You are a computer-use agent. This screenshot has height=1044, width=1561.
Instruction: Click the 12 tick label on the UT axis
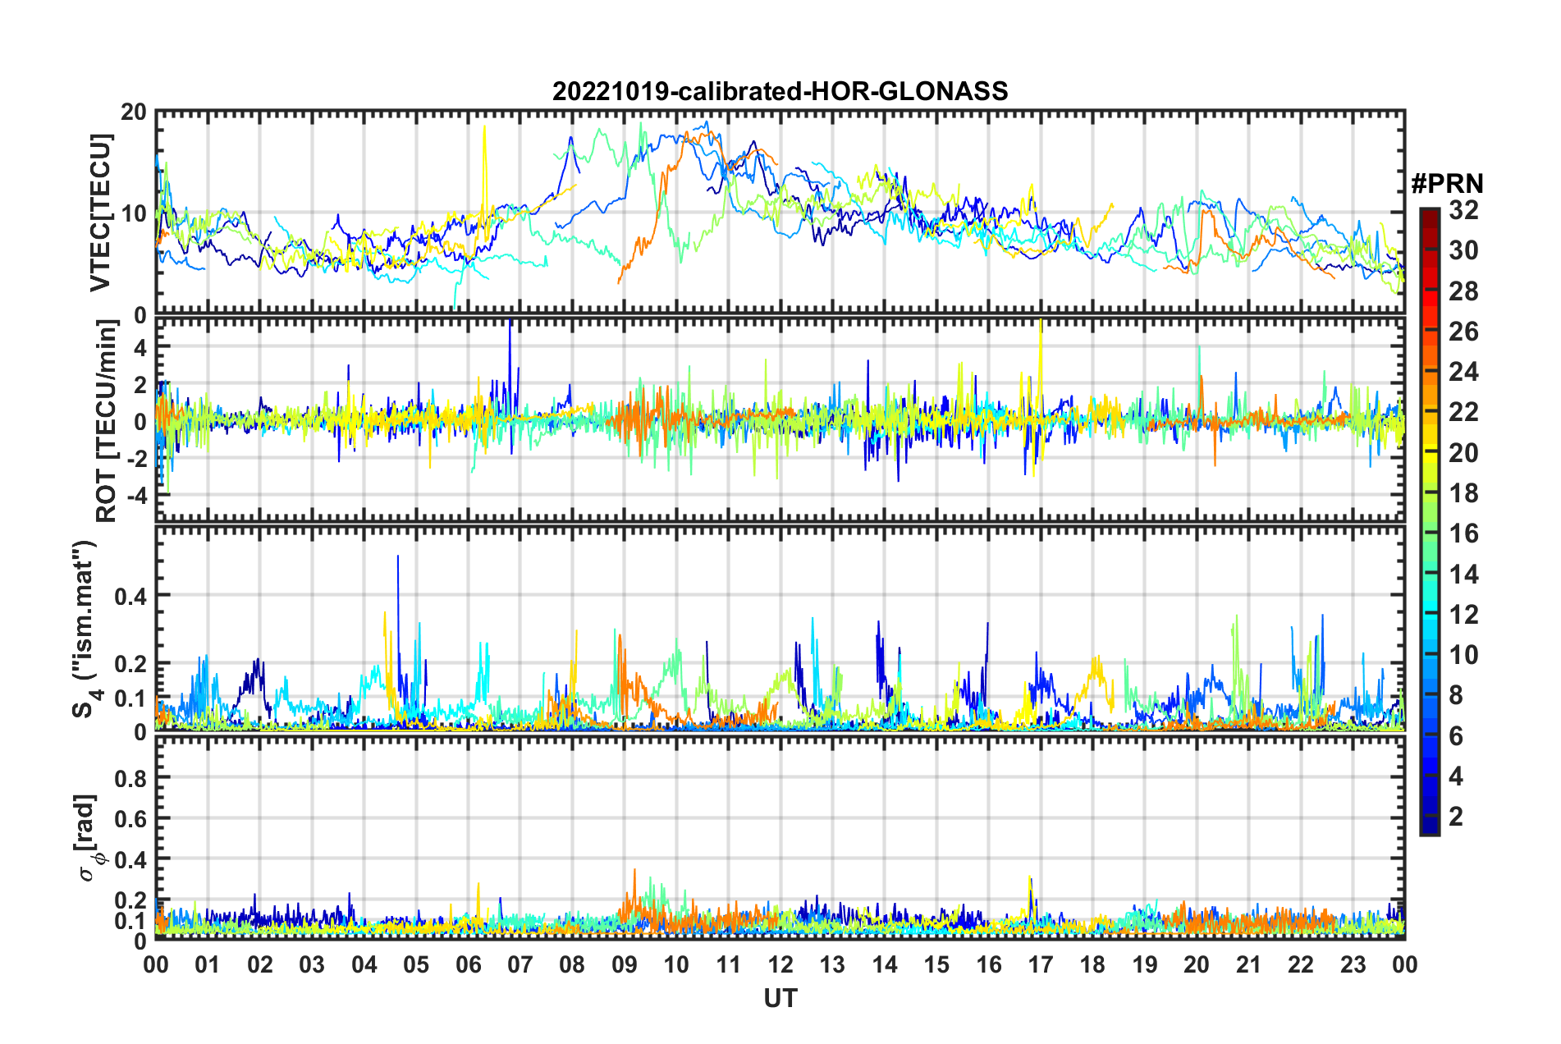(x=780, y=964)
